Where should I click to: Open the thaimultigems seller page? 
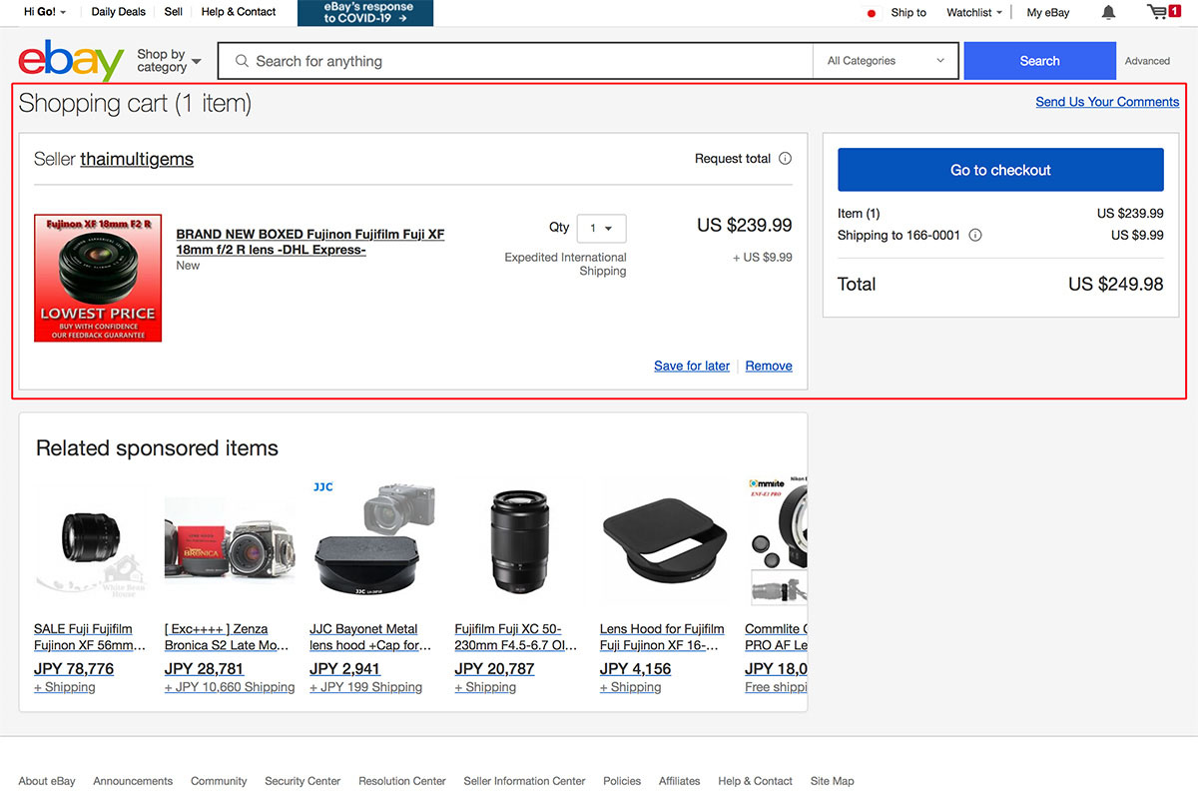[x=137, y=159]
